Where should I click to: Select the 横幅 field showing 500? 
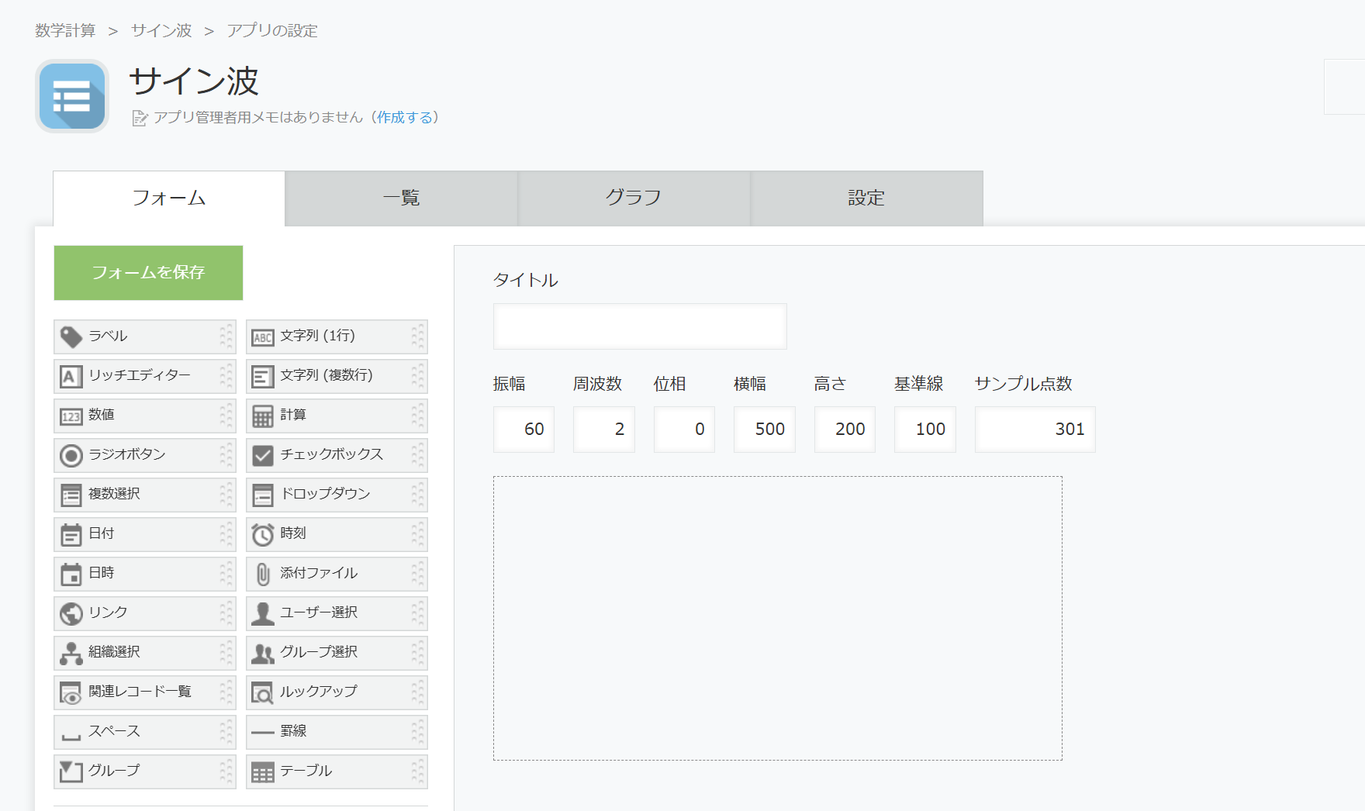(x=765, y=430)
